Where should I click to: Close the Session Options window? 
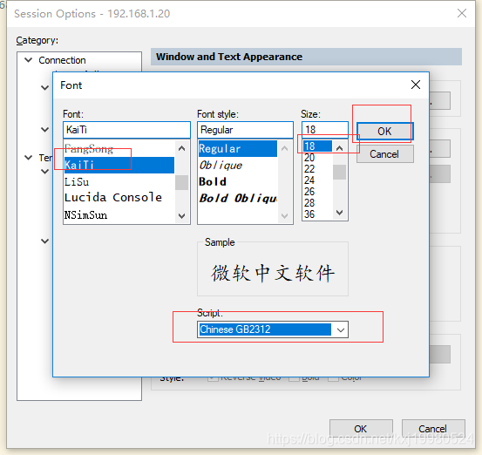[462, 13]
